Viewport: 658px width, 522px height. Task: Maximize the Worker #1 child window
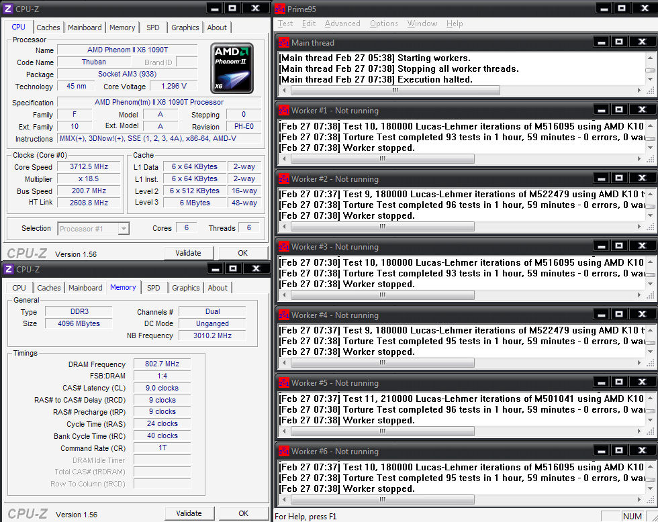click(x=619, y=110)
